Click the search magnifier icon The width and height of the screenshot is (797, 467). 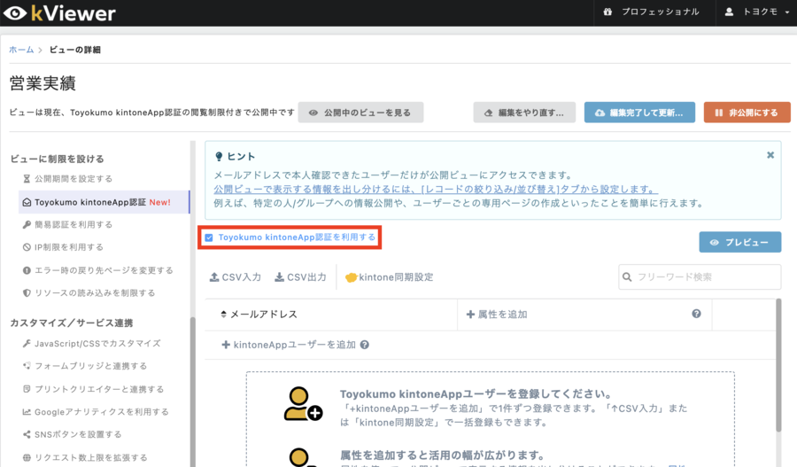(x=627, y=277)
